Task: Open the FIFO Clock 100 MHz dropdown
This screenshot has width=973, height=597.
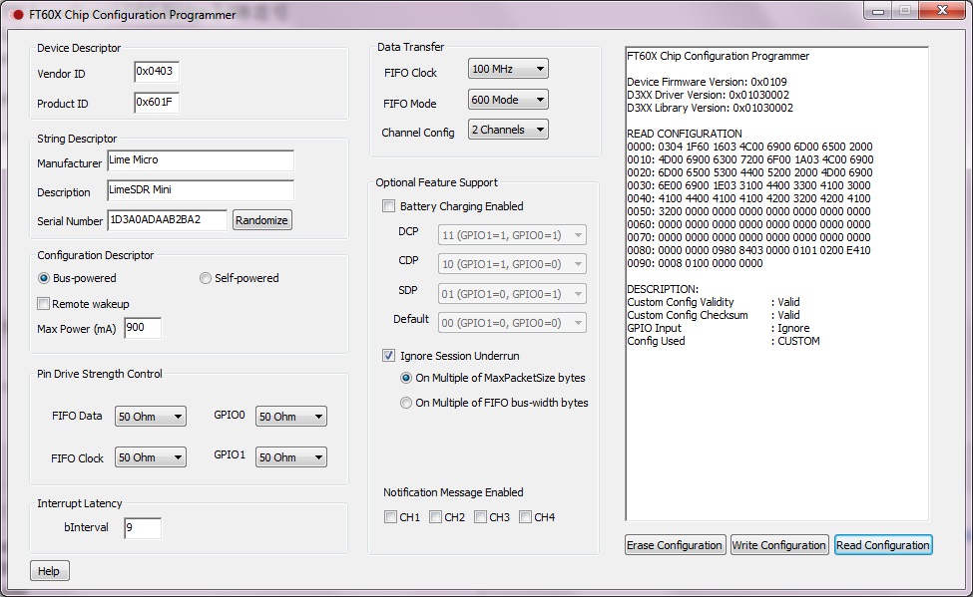Action: pos(508,69)
